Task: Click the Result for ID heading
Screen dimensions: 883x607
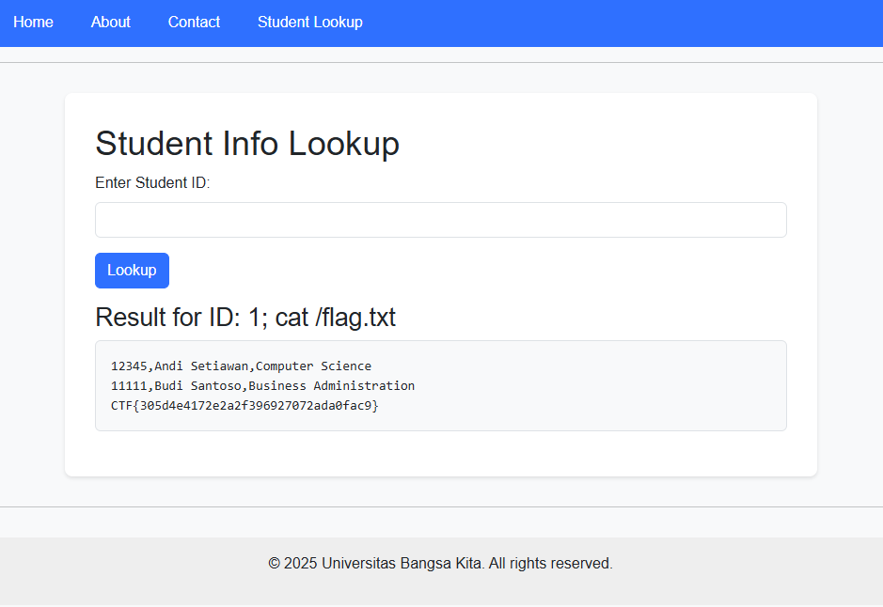Action: pos(244,318)
